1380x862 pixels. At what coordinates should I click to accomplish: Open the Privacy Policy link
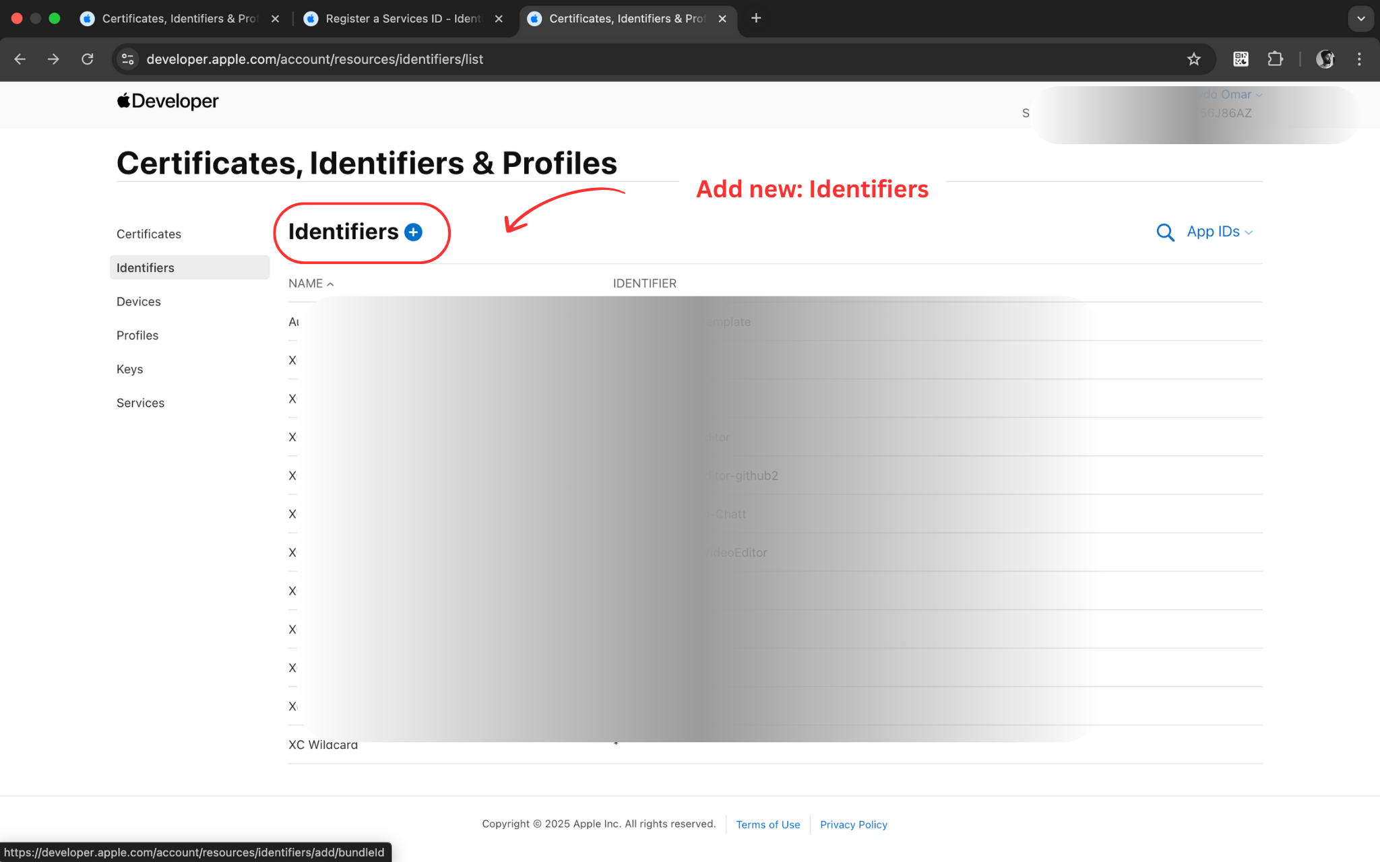853,824
